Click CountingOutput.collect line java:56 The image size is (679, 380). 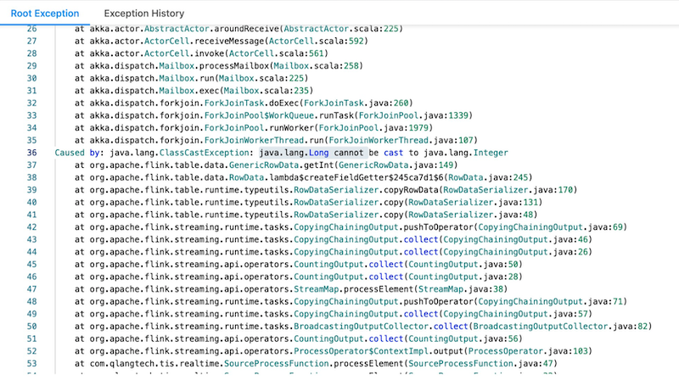click(299, 339)
